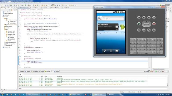Select the Video to GIF project
The image size is (172, 96).
[7, 47]
